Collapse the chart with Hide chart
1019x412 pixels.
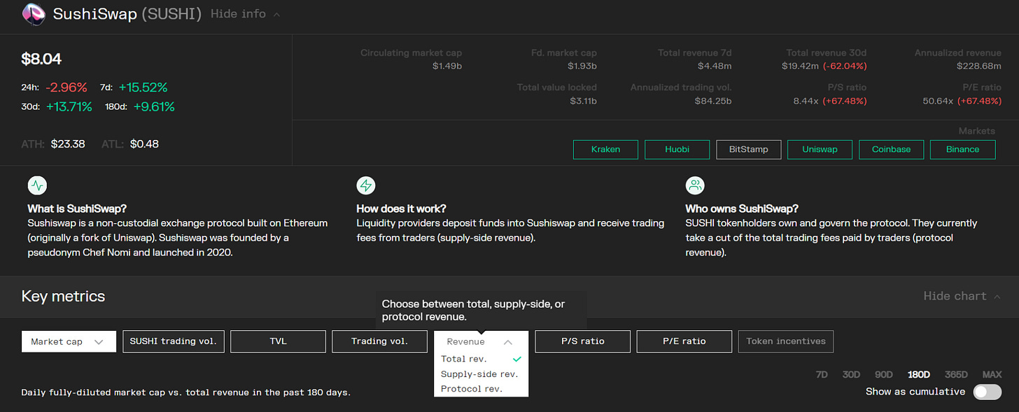tap(962, 296)
